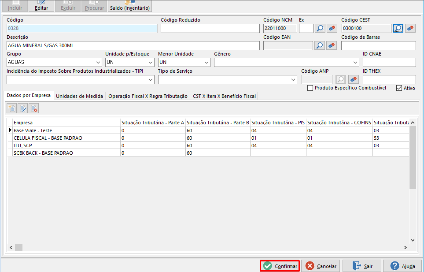Click the Sair button

362,266
